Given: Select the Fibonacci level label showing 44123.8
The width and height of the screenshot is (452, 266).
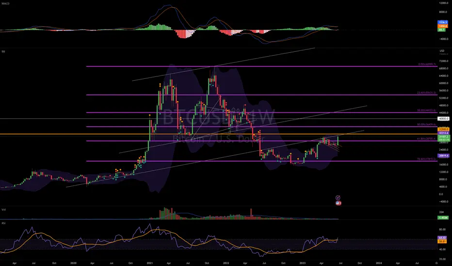Looking at the screenshot, I should click(427, 110).
